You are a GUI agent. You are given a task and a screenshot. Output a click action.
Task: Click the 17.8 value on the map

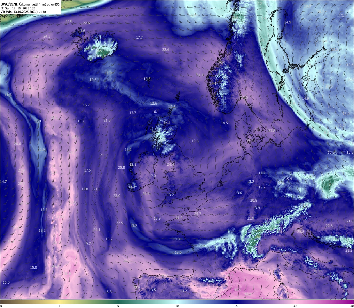pyautogui.click(x=85, y=189)
